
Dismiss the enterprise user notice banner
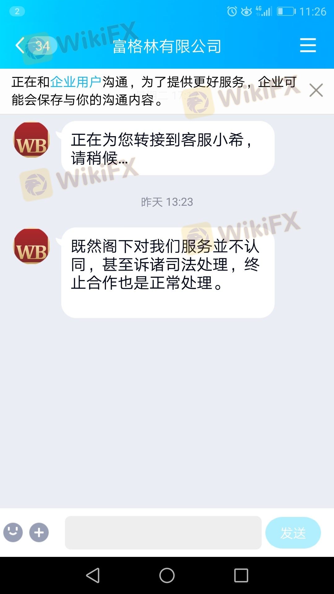click(316, 90)
